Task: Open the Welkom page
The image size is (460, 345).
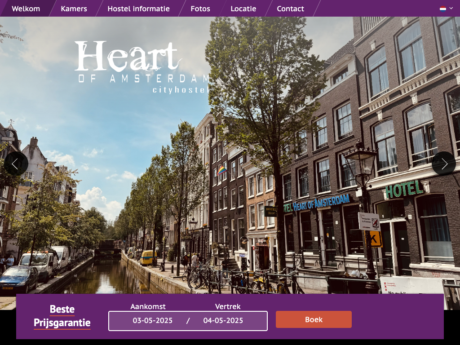Action: [x=26, y=9]
